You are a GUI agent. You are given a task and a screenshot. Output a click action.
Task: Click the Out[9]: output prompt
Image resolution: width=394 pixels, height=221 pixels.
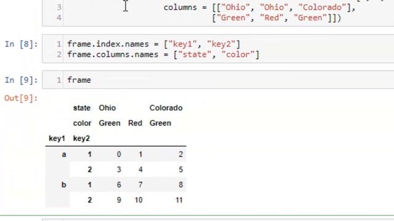[x=21, y=98]
